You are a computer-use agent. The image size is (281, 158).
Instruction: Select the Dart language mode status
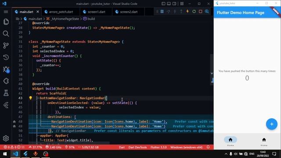(122, 147)
